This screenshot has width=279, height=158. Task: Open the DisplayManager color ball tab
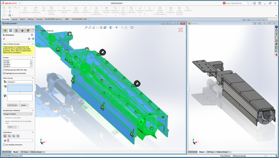28,30
